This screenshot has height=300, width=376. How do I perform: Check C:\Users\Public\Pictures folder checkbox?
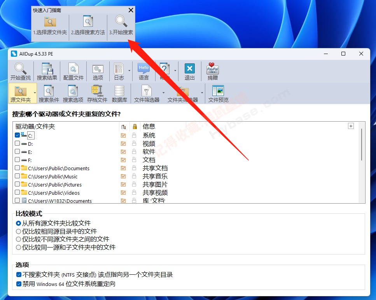coord(17,184)
